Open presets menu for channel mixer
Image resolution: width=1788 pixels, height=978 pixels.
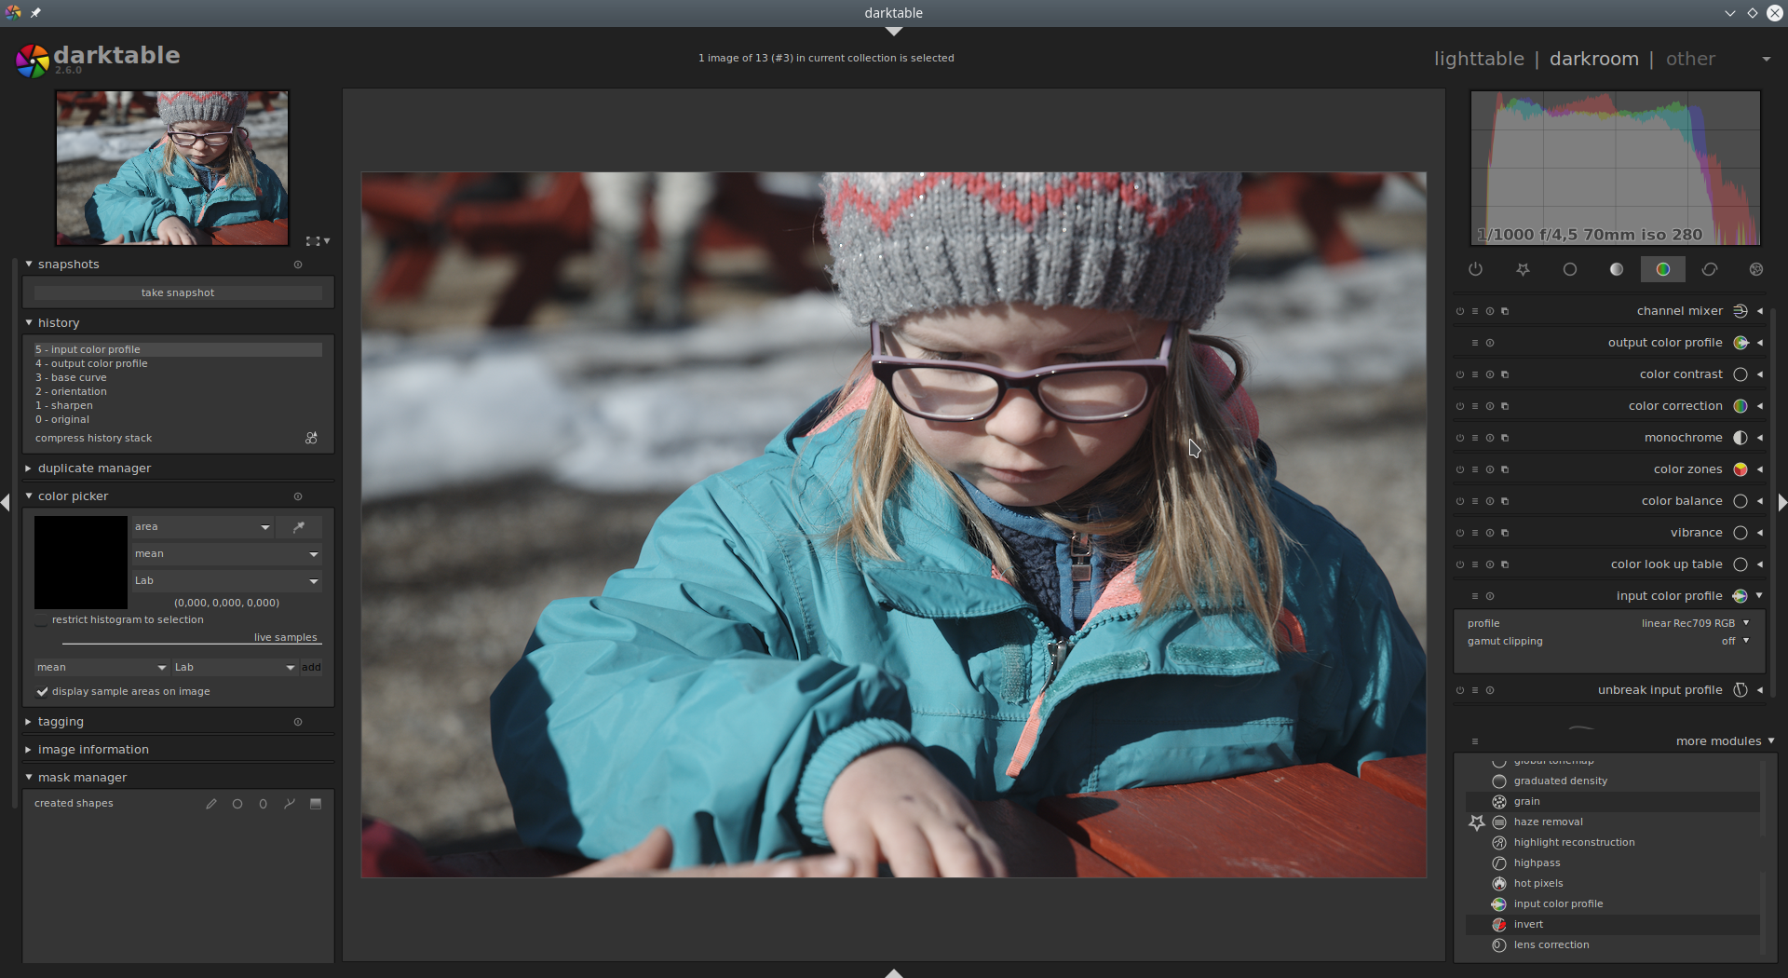point(1475,311)
